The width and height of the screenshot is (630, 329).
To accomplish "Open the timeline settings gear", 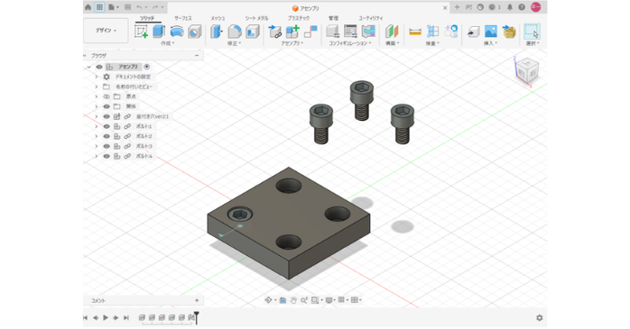I will (540, 318).
